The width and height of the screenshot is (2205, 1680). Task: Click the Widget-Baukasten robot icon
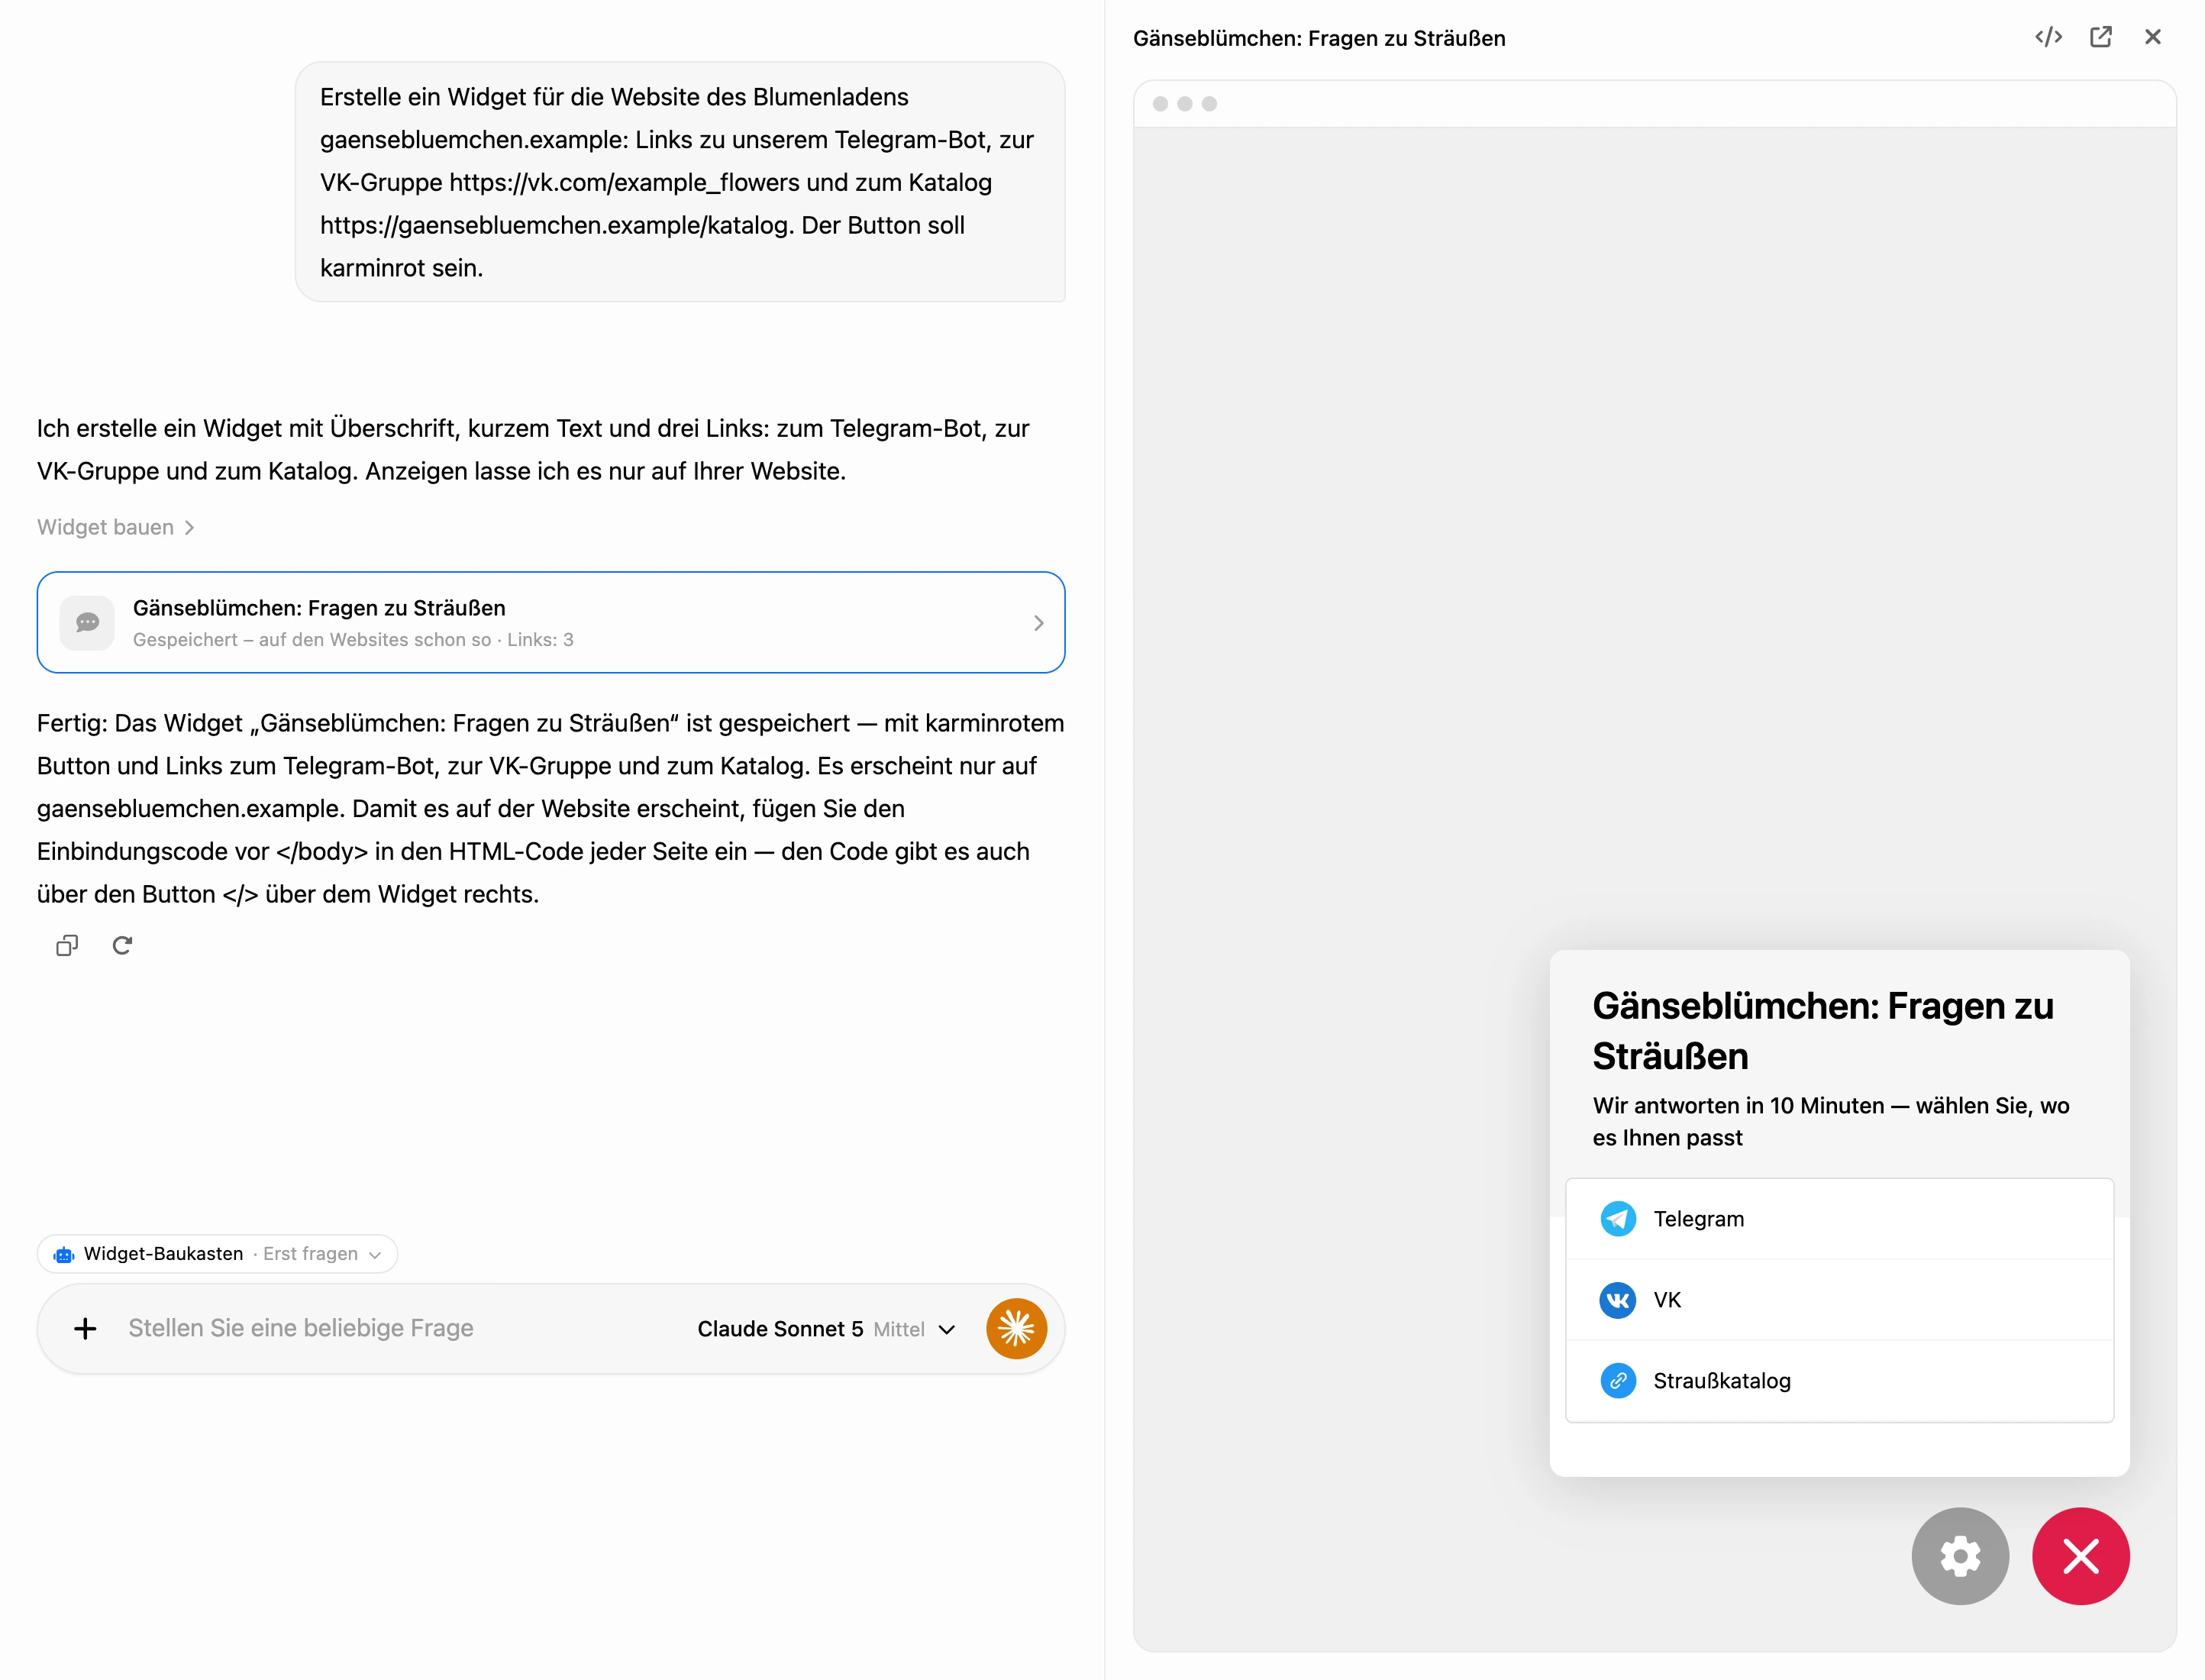(x=64, y=1254)
